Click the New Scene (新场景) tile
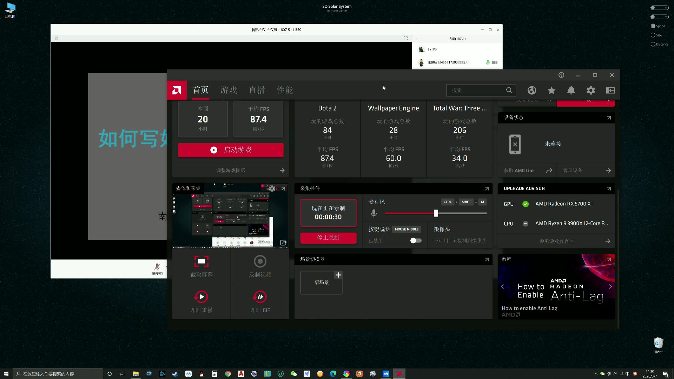The image size is (674, 379). tap(321, 282)
